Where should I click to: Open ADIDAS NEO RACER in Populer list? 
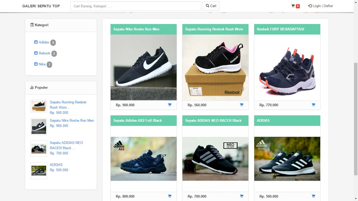click(x=66, y=145)
